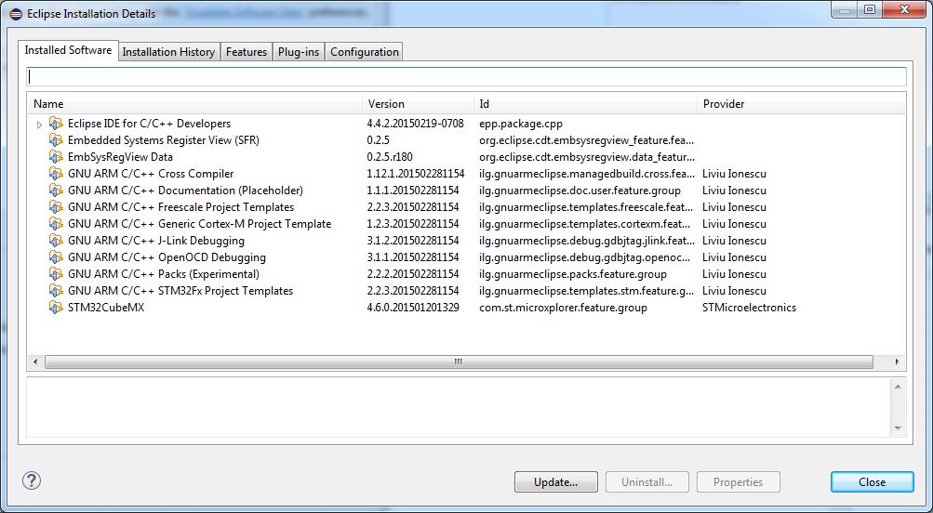The image size is (933, 513).
Task: Switch to the Installed Software tab
Action: pyautogui.click(x=68, y=50)
